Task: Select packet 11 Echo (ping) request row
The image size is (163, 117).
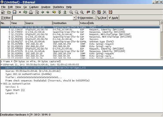Action: (x=80, y=44)
